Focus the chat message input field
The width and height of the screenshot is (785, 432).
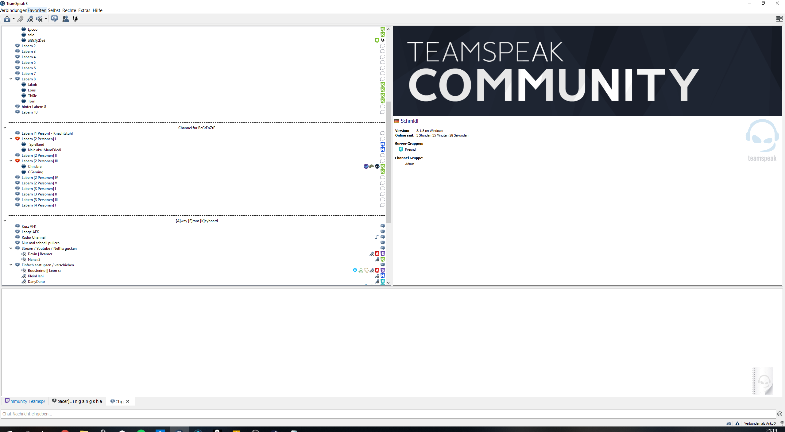click(387, 414)
